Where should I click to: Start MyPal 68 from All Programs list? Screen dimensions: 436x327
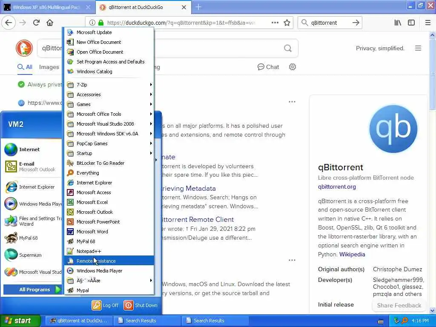point(109,241)
